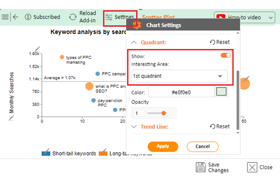This screenshot has width=280, height=185.
Task: Reset the Trend Line settings
Action: [220, 126]
